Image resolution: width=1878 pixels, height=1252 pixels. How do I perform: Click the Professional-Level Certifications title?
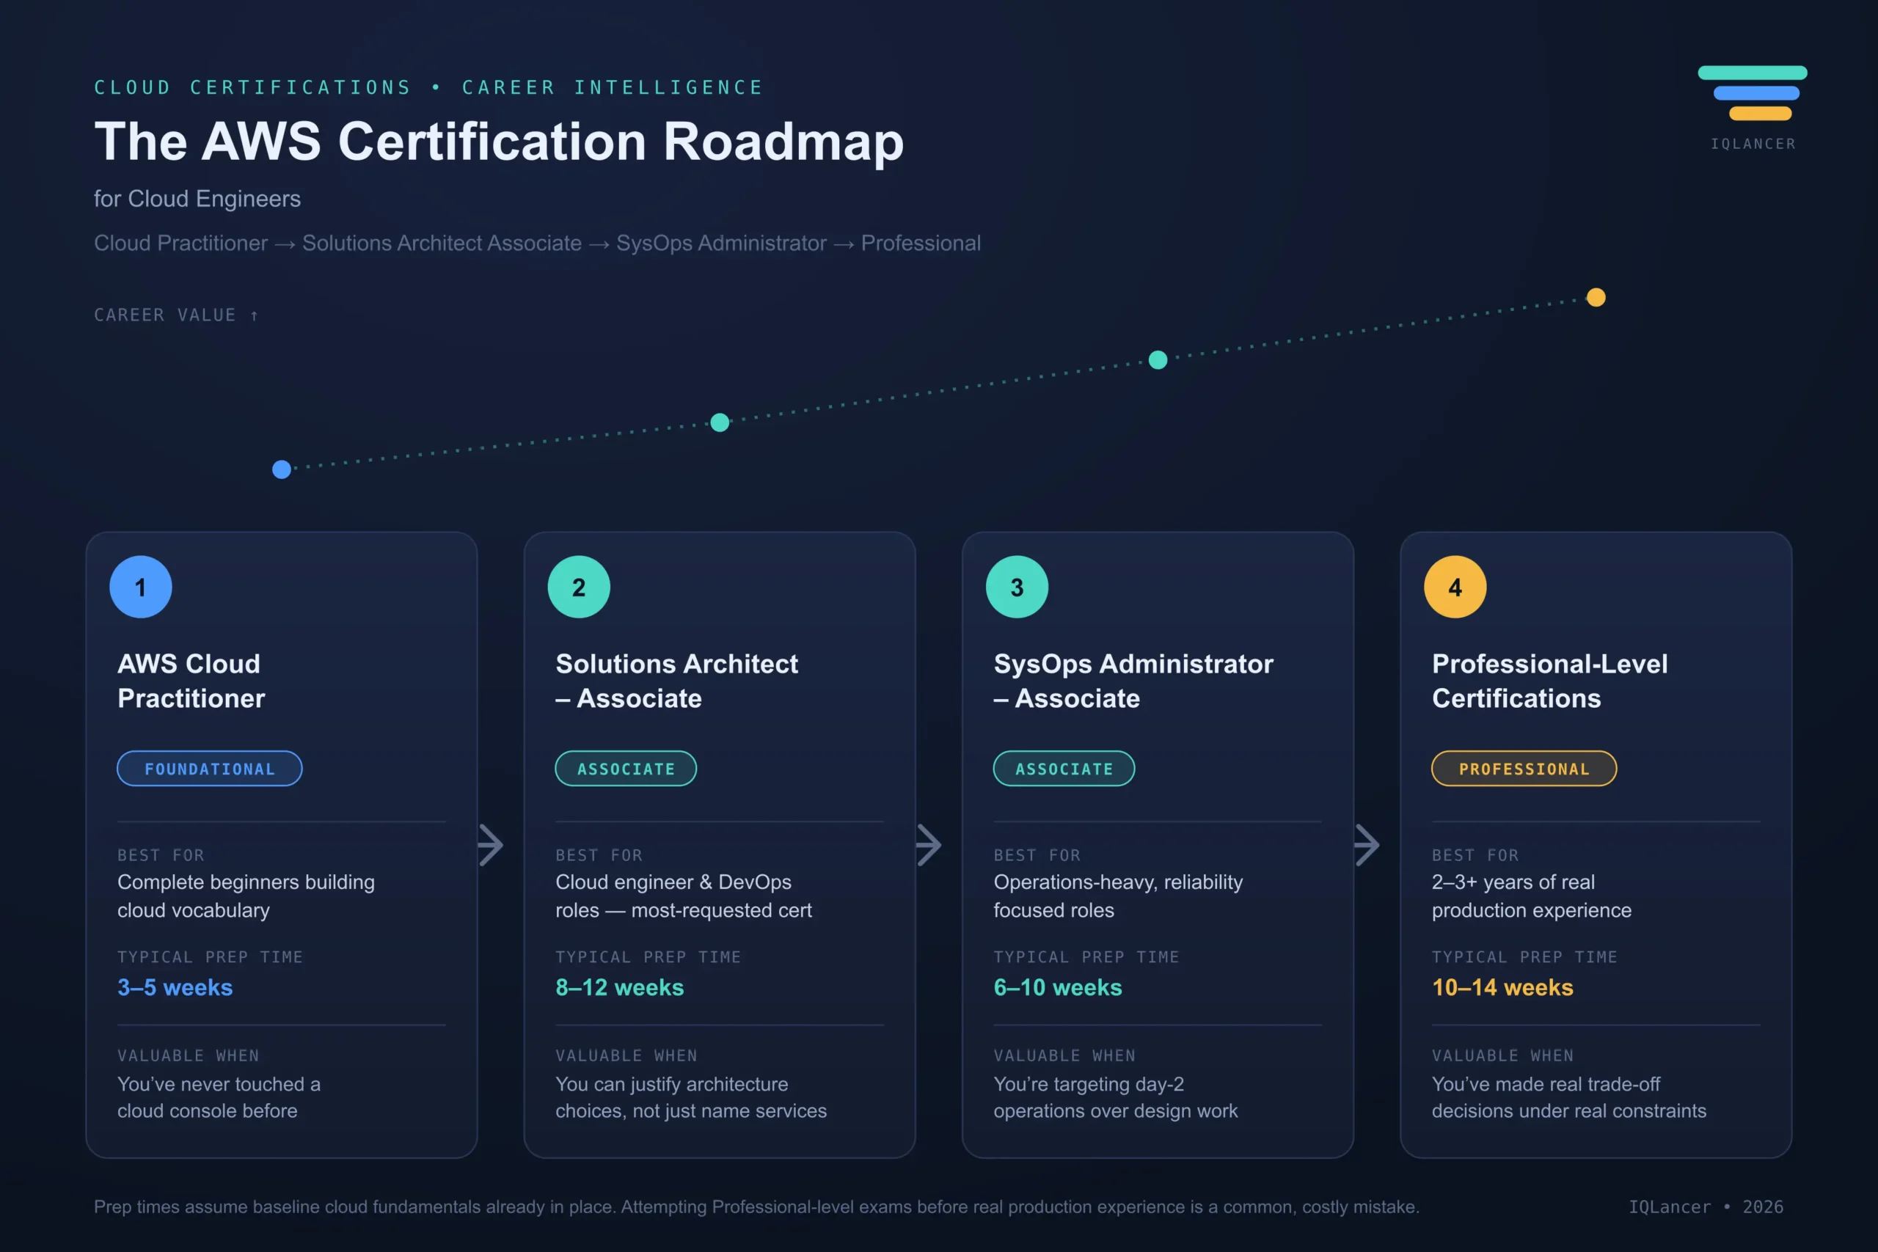(1550, 681)
